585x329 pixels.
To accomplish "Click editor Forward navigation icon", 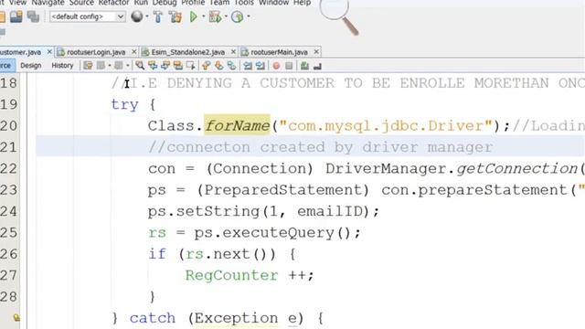I will [x=119, y=66].
